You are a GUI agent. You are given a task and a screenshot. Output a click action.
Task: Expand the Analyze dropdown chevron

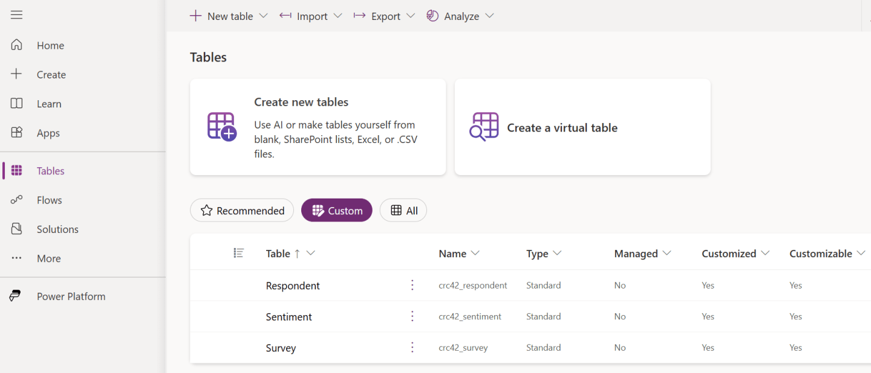(x=489, y=16)
